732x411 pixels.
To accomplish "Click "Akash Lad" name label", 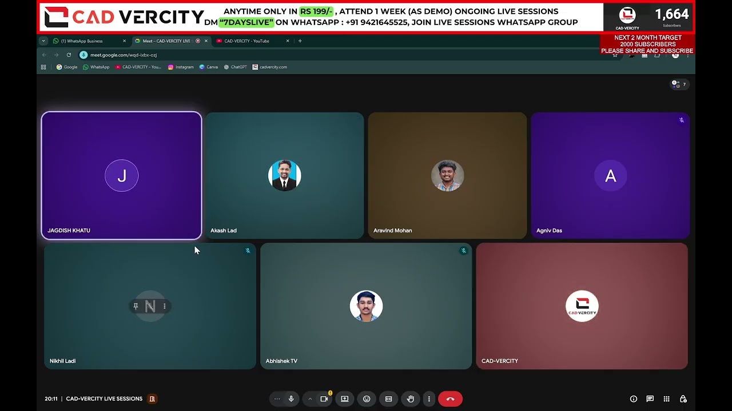I will 224,231.
